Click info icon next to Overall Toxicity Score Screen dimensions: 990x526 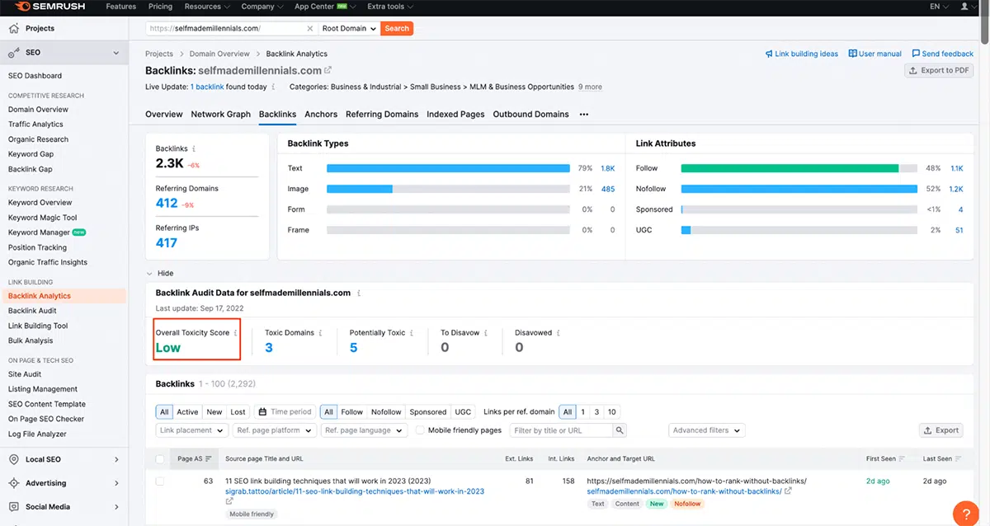(236, 333)
